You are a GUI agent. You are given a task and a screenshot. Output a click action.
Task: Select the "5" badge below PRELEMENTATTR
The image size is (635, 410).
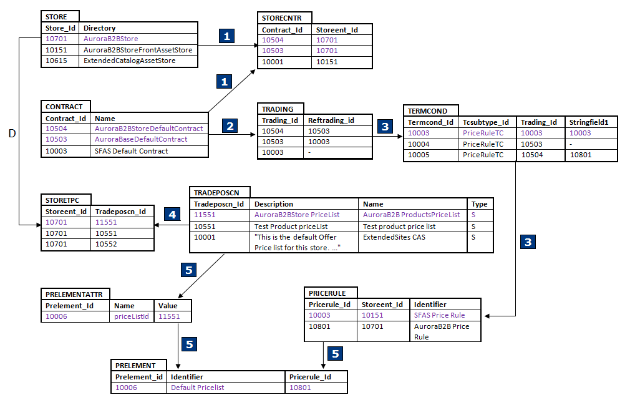[188, 344]
